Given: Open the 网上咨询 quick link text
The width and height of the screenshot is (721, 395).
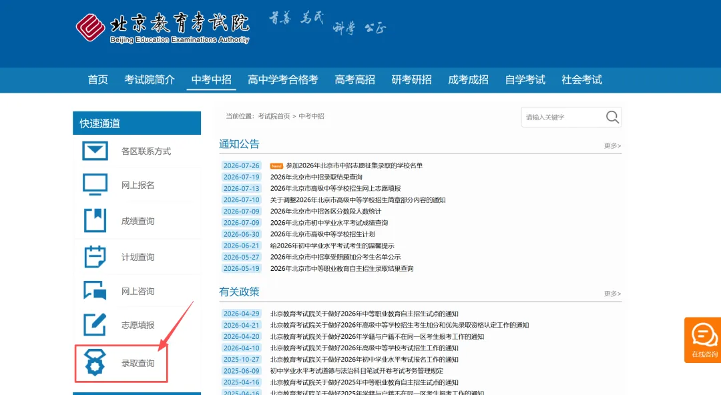Looking at the screenshot, I should pos(138,291).
